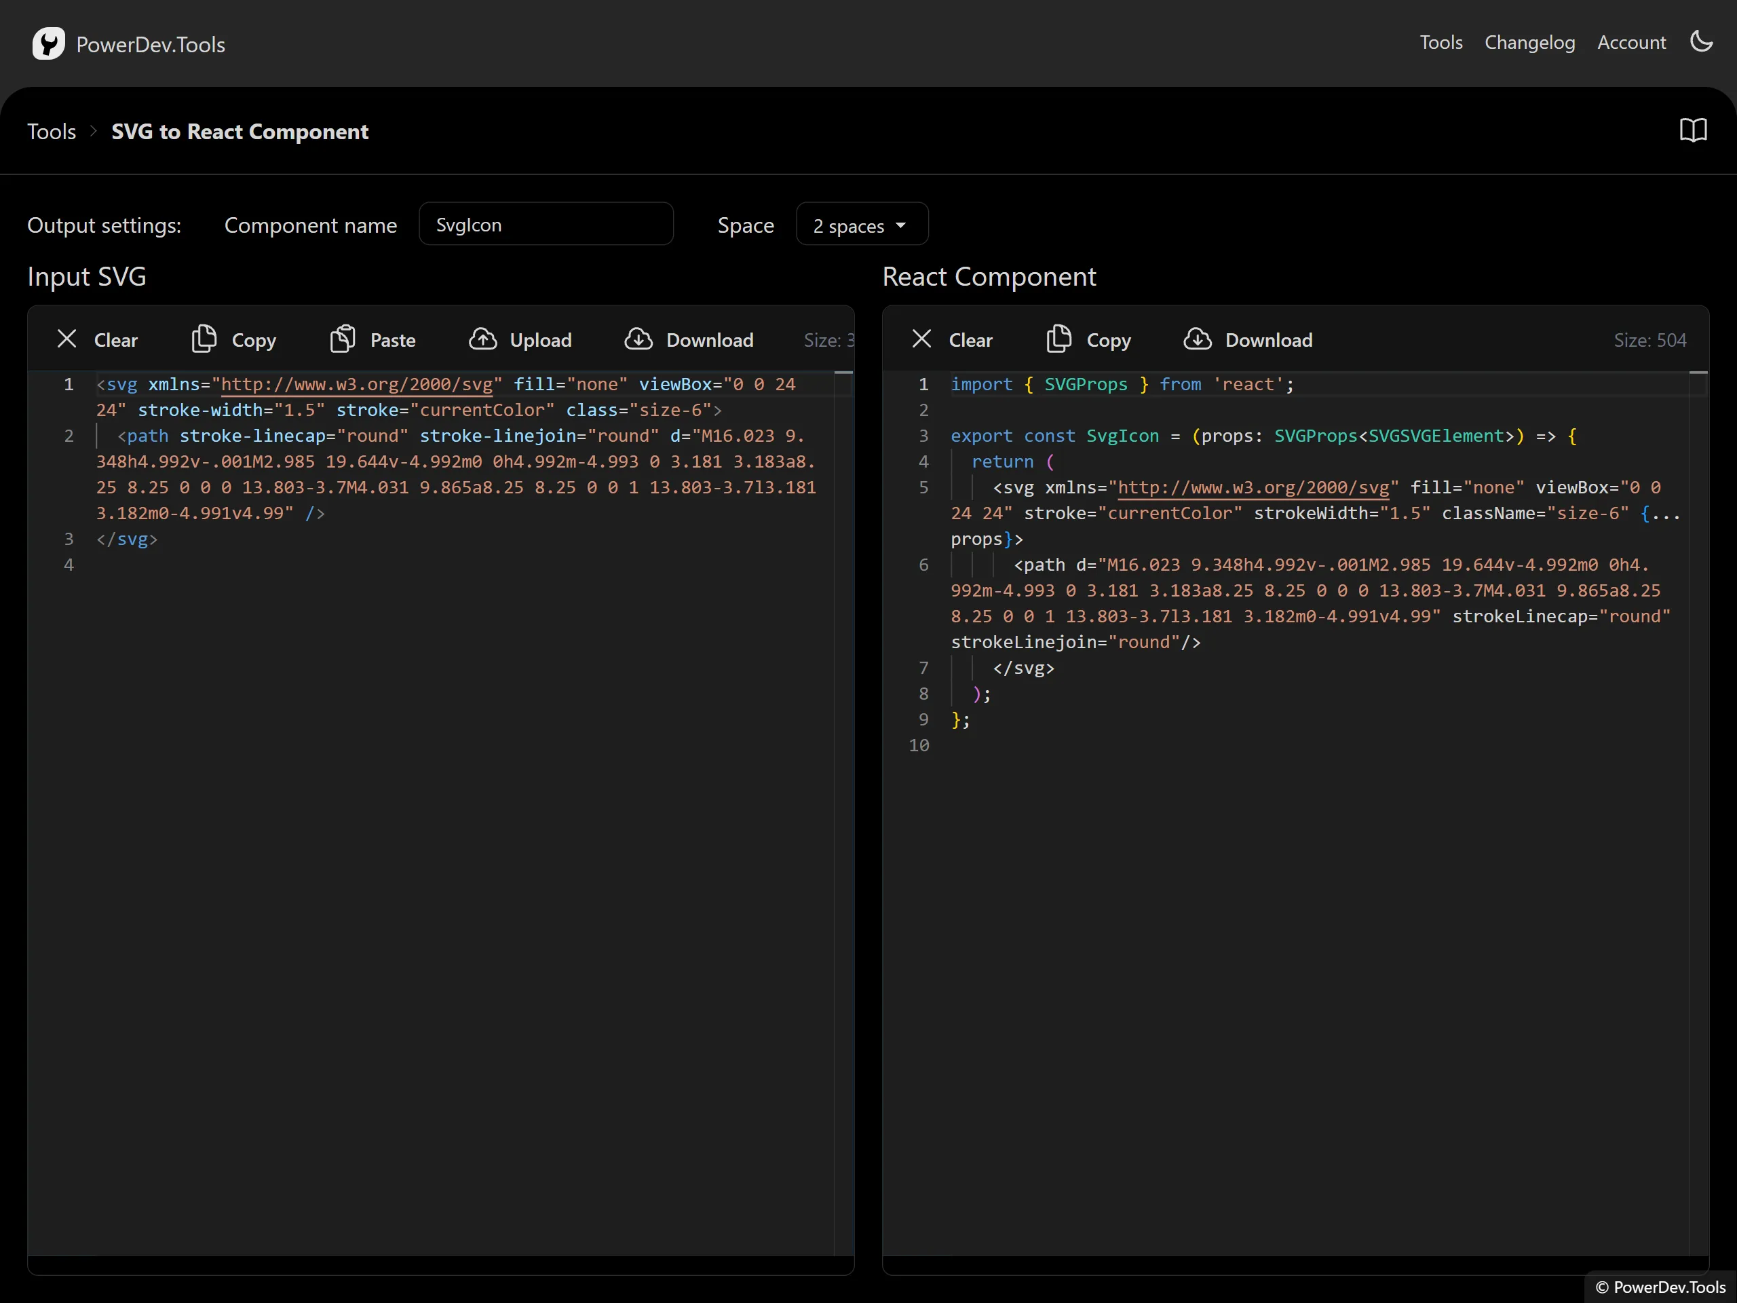Copy the Input SVG code
This screenshot has width=1737, height=1303.
tap(234, 340)
